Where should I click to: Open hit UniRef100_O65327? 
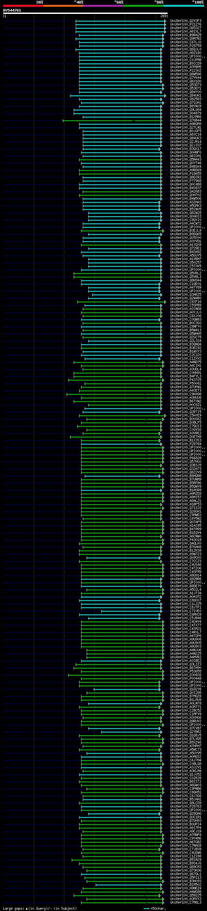coord(186,28)
